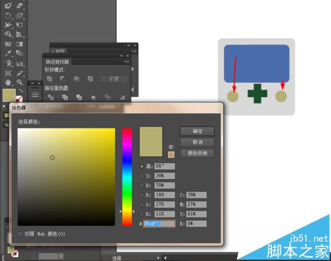The height and width of the screenshot is (261, 331).
Task: Select the Blob Brush tool
Action: [8, 5]
